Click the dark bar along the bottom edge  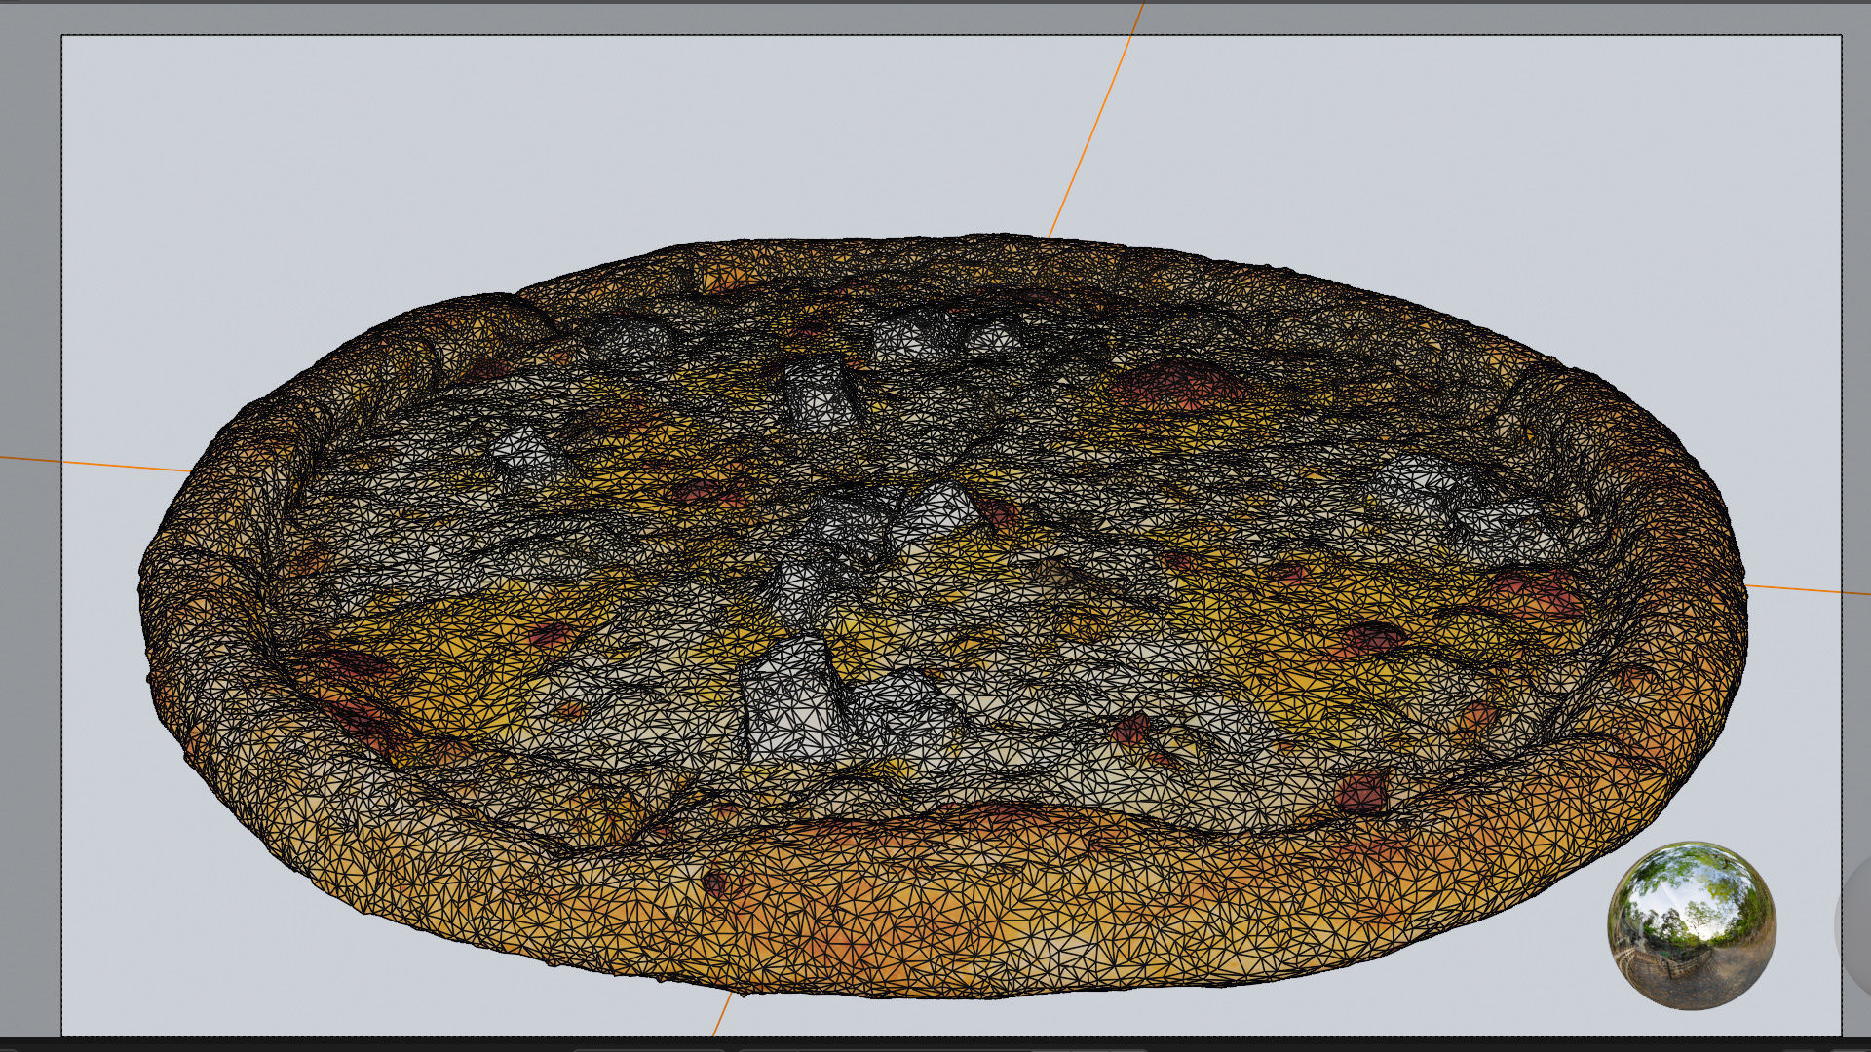click(x=935, y=1044)
